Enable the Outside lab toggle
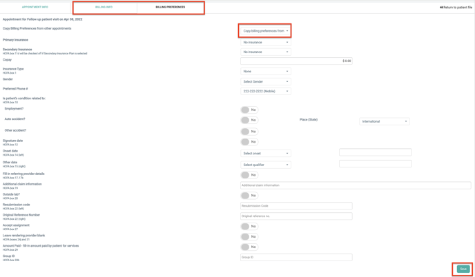The height and width of the screenshot is (277, 475). pyautogui.click(x=246, y=196)
